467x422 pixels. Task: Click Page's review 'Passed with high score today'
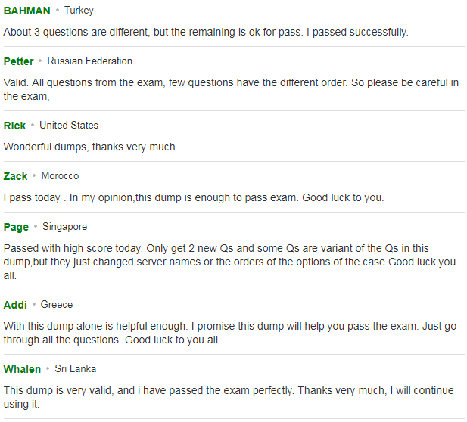pyautogui.click(x=229, y=262)
